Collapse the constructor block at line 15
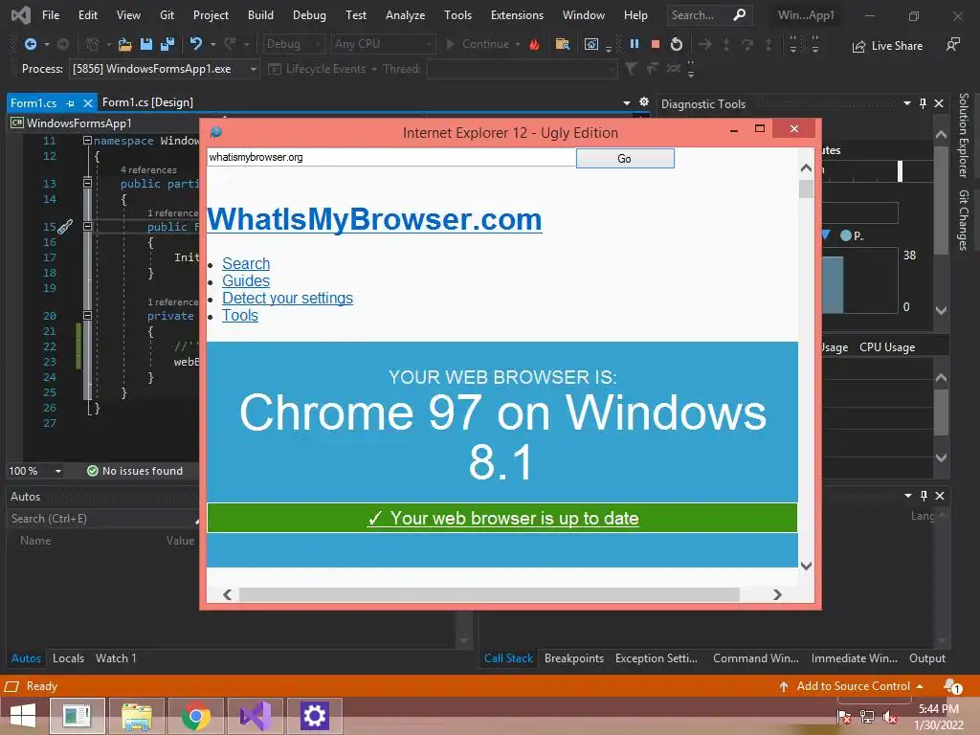Screen dimensions: 980x735 [87, 226]
